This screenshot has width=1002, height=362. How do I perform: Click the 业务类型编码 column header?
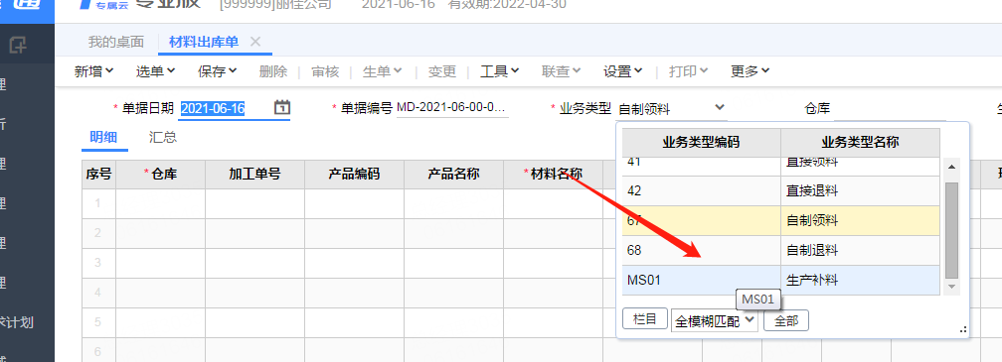pyautogui.click(x=701, y=142)
